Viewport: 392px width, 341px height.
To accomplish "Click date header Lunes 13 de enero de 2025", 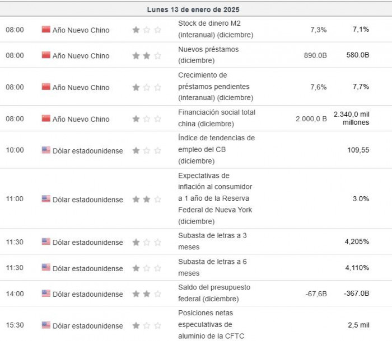I will tap(193, 10).
